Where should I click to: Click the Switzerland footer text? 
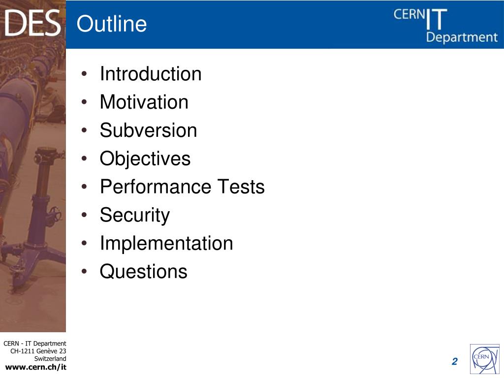point(50,358)
